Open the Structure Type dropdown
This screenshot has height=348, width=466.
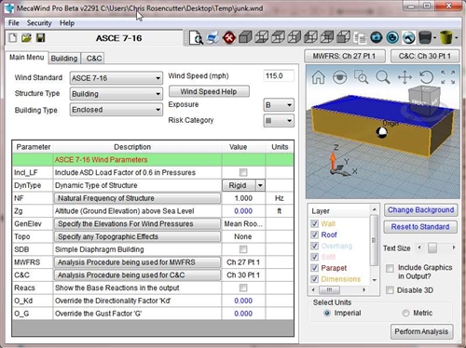point(116,94)
